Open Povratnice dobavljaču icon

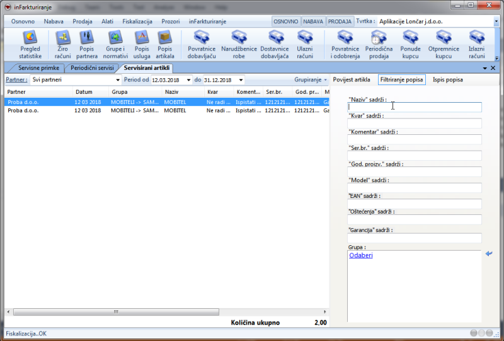click(x=202, y=45)
